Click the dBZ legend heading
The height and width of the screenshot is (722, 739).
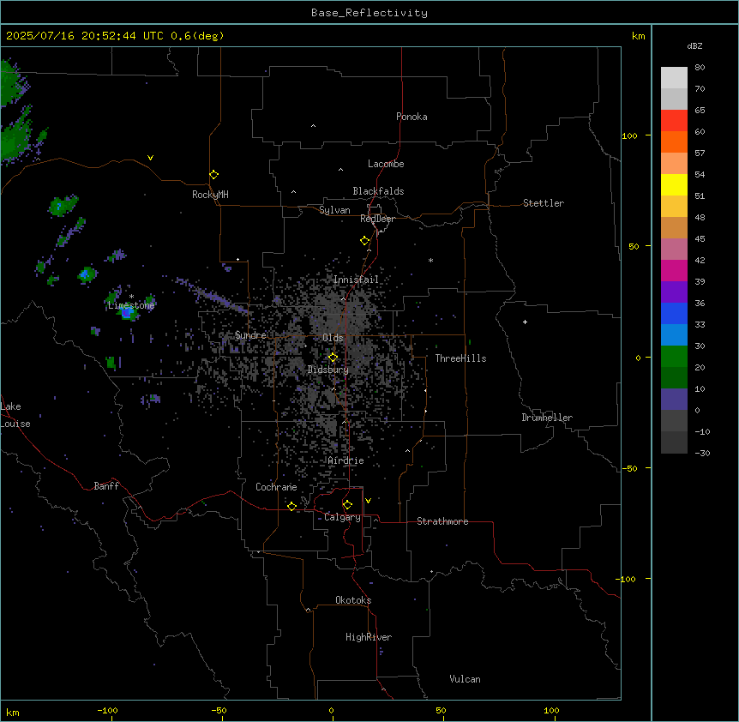[x=694, y=45]
